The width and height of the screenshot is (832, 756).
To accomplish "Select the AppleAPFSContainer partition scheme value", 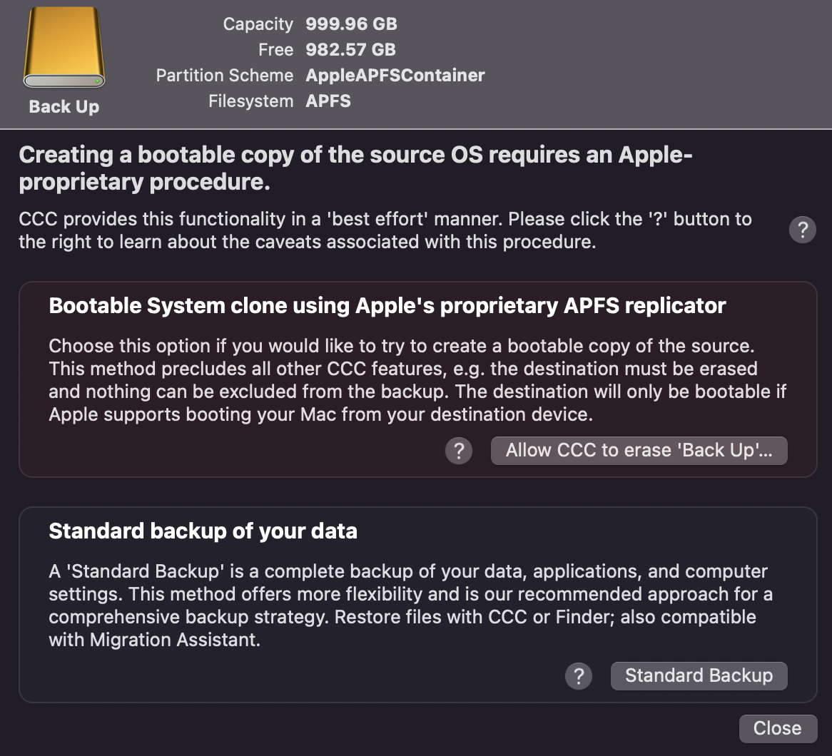I will [x=395, y=76].
